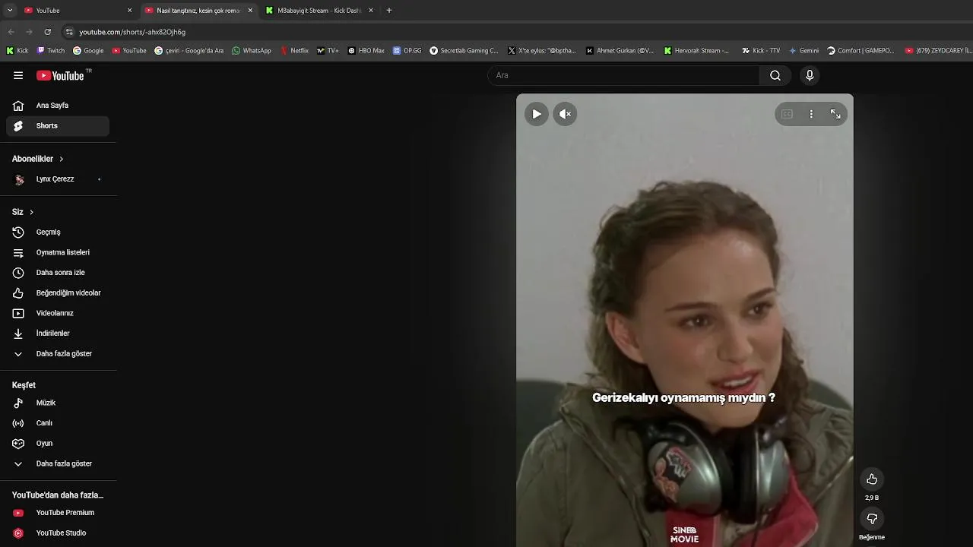
Task: Open Geçmiş watch history
Action: click(58, 232)
